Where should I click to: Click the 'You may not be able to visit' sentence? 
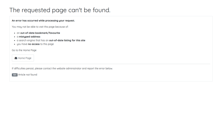coord(40,27)
